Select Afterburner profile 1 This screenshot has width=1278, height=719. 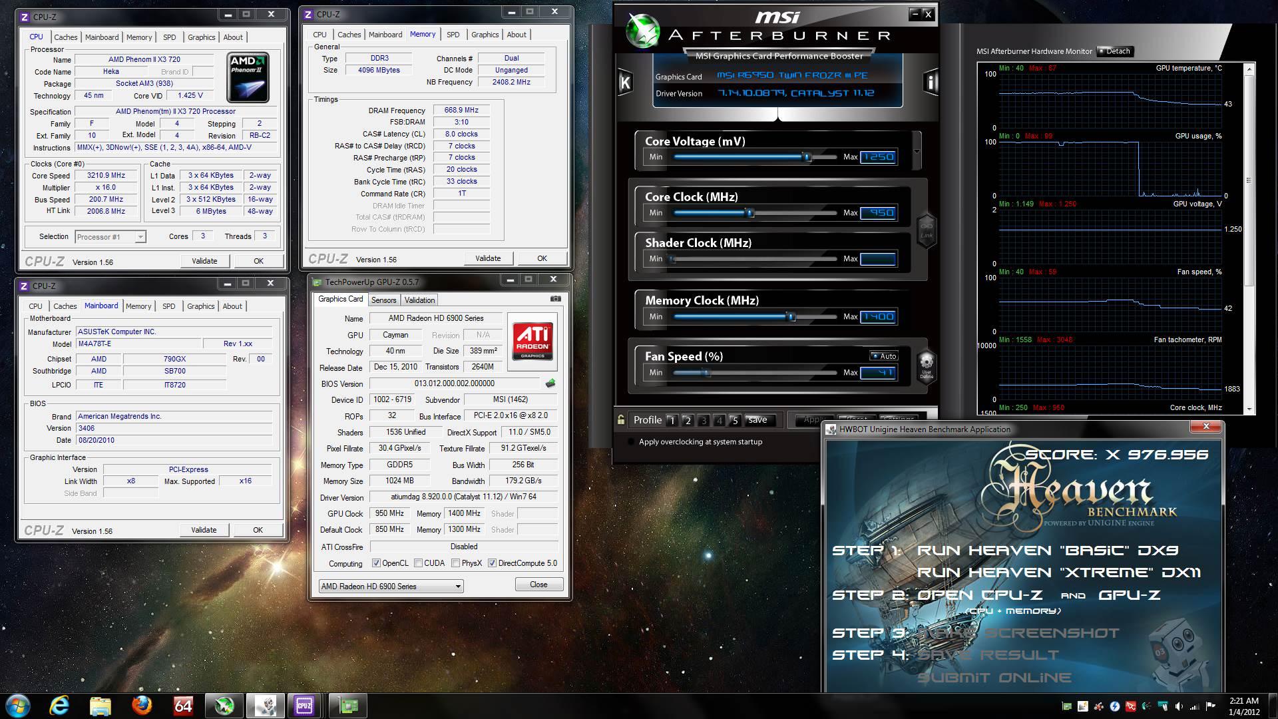tap(672, 421)
